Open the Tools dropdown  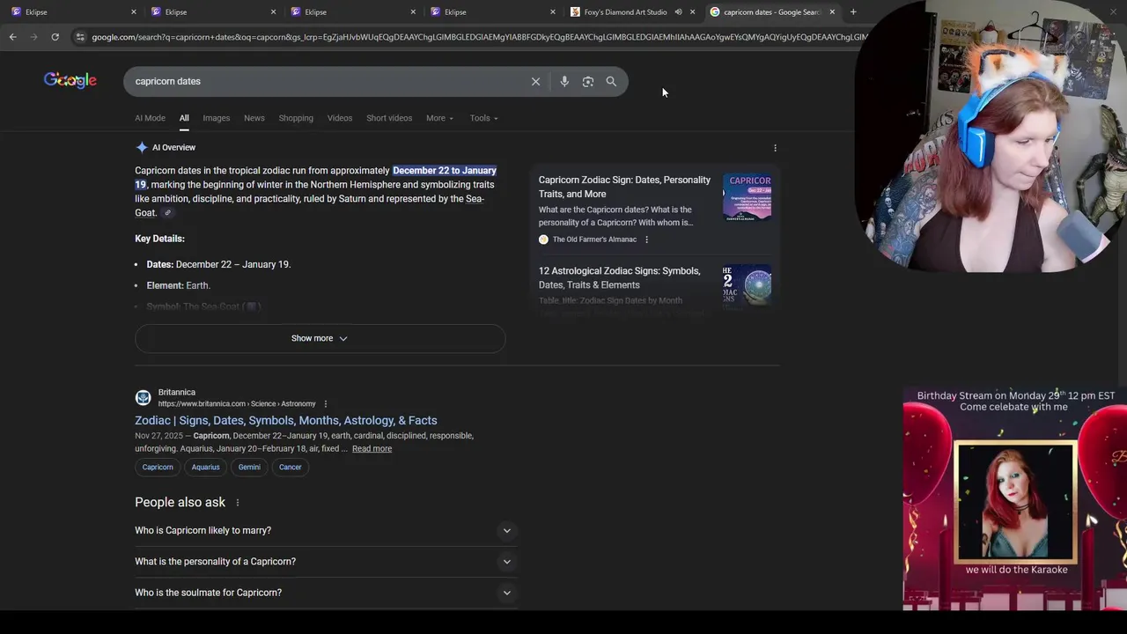click(483, 118)
